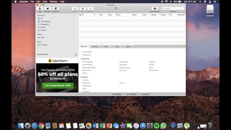Click the Start (play) toolbar button
The image size is (231, 130).
pos(75,9)
